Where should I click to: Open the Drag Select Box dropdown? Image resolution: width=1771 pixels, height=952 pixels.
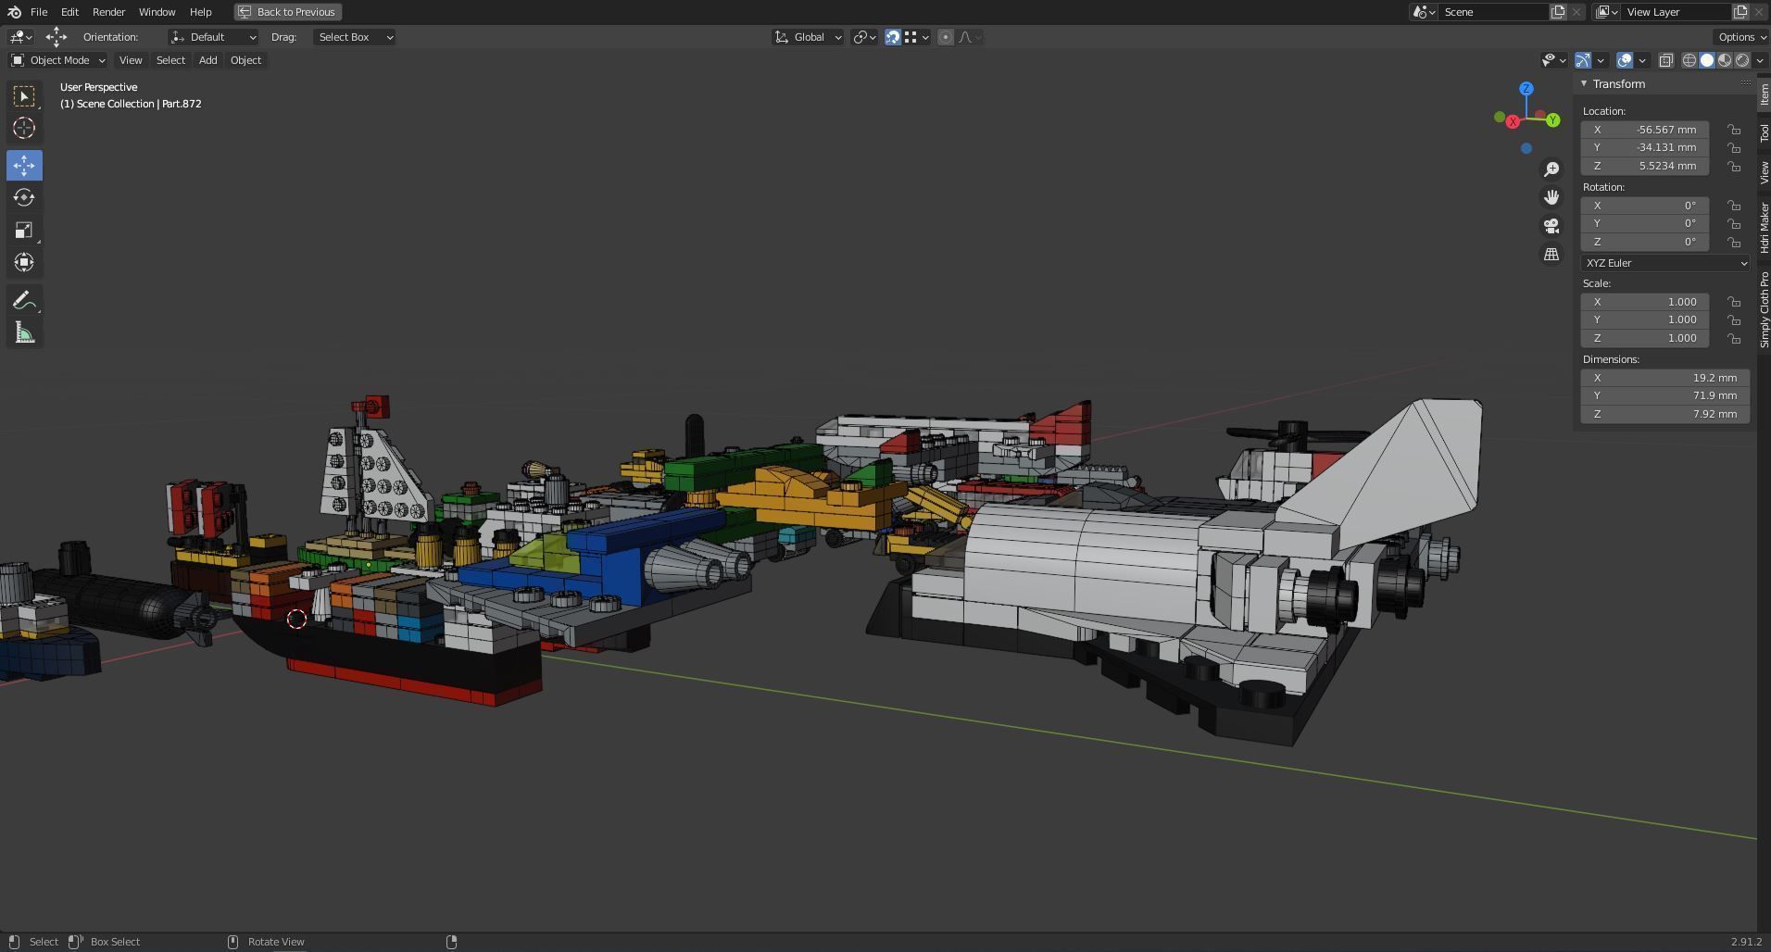pyautogui.click(x=354, y=37)
